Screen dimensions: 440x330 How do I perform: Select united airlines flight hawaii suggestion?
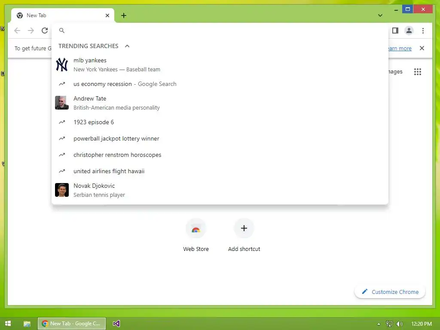pos(220,171)
